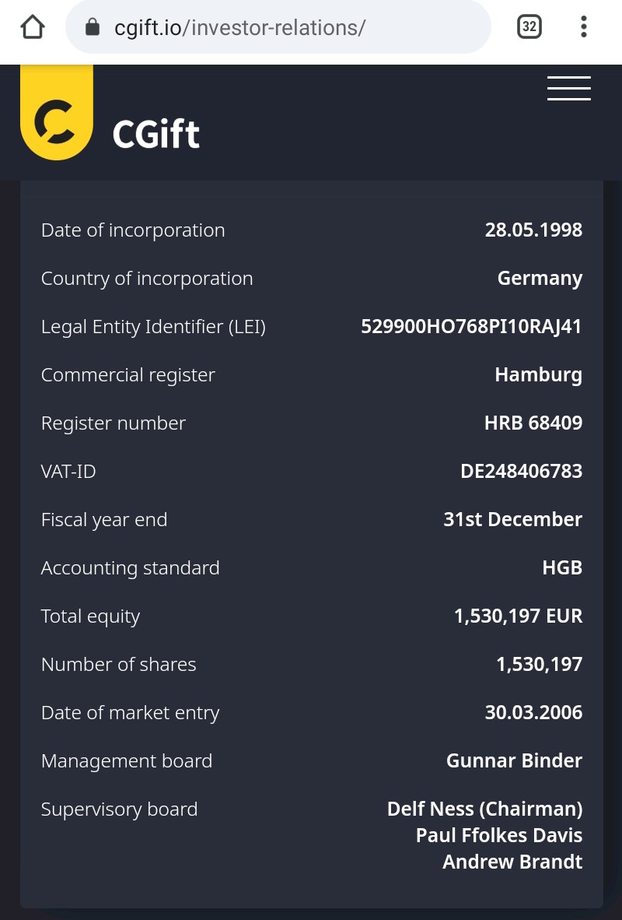Click the CGift brand name text
Viewport: 622px width, 920px height.
pyautogui.click(x=156, y=134)
